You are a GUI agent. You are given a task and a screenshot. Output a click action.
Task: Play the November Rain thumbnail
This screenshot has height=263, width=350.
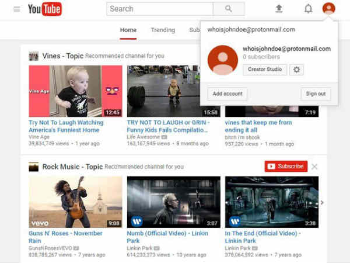pos(75,202)
